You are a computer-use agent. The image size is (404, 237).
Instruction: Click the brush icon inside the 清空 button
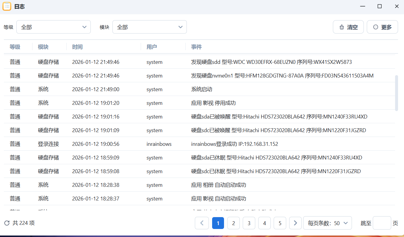[341, 27]
